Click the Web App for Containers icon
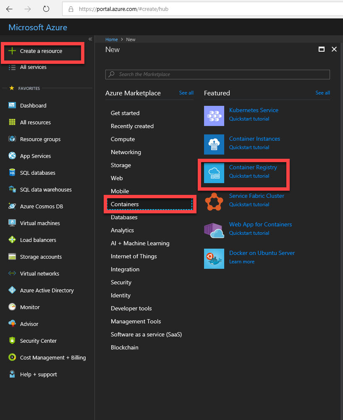 click(x=214, y=230)
